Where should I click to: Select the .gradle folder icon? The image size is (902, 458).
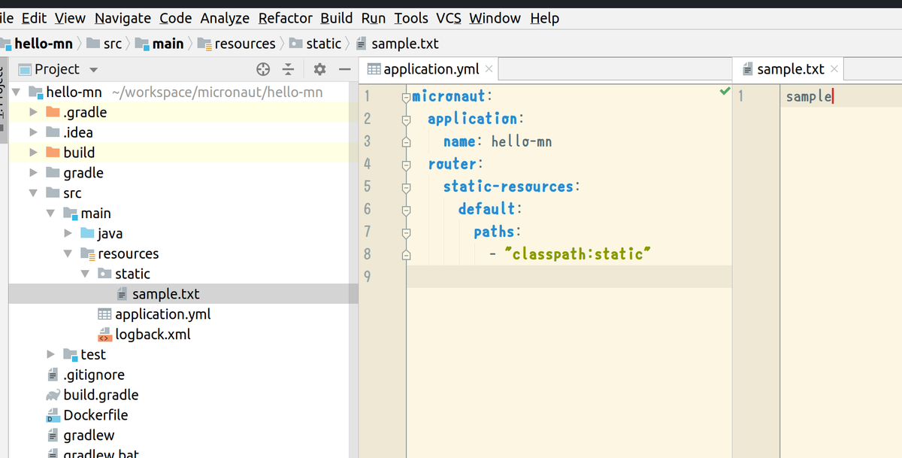pyautogui.click(x=53, y=113)
